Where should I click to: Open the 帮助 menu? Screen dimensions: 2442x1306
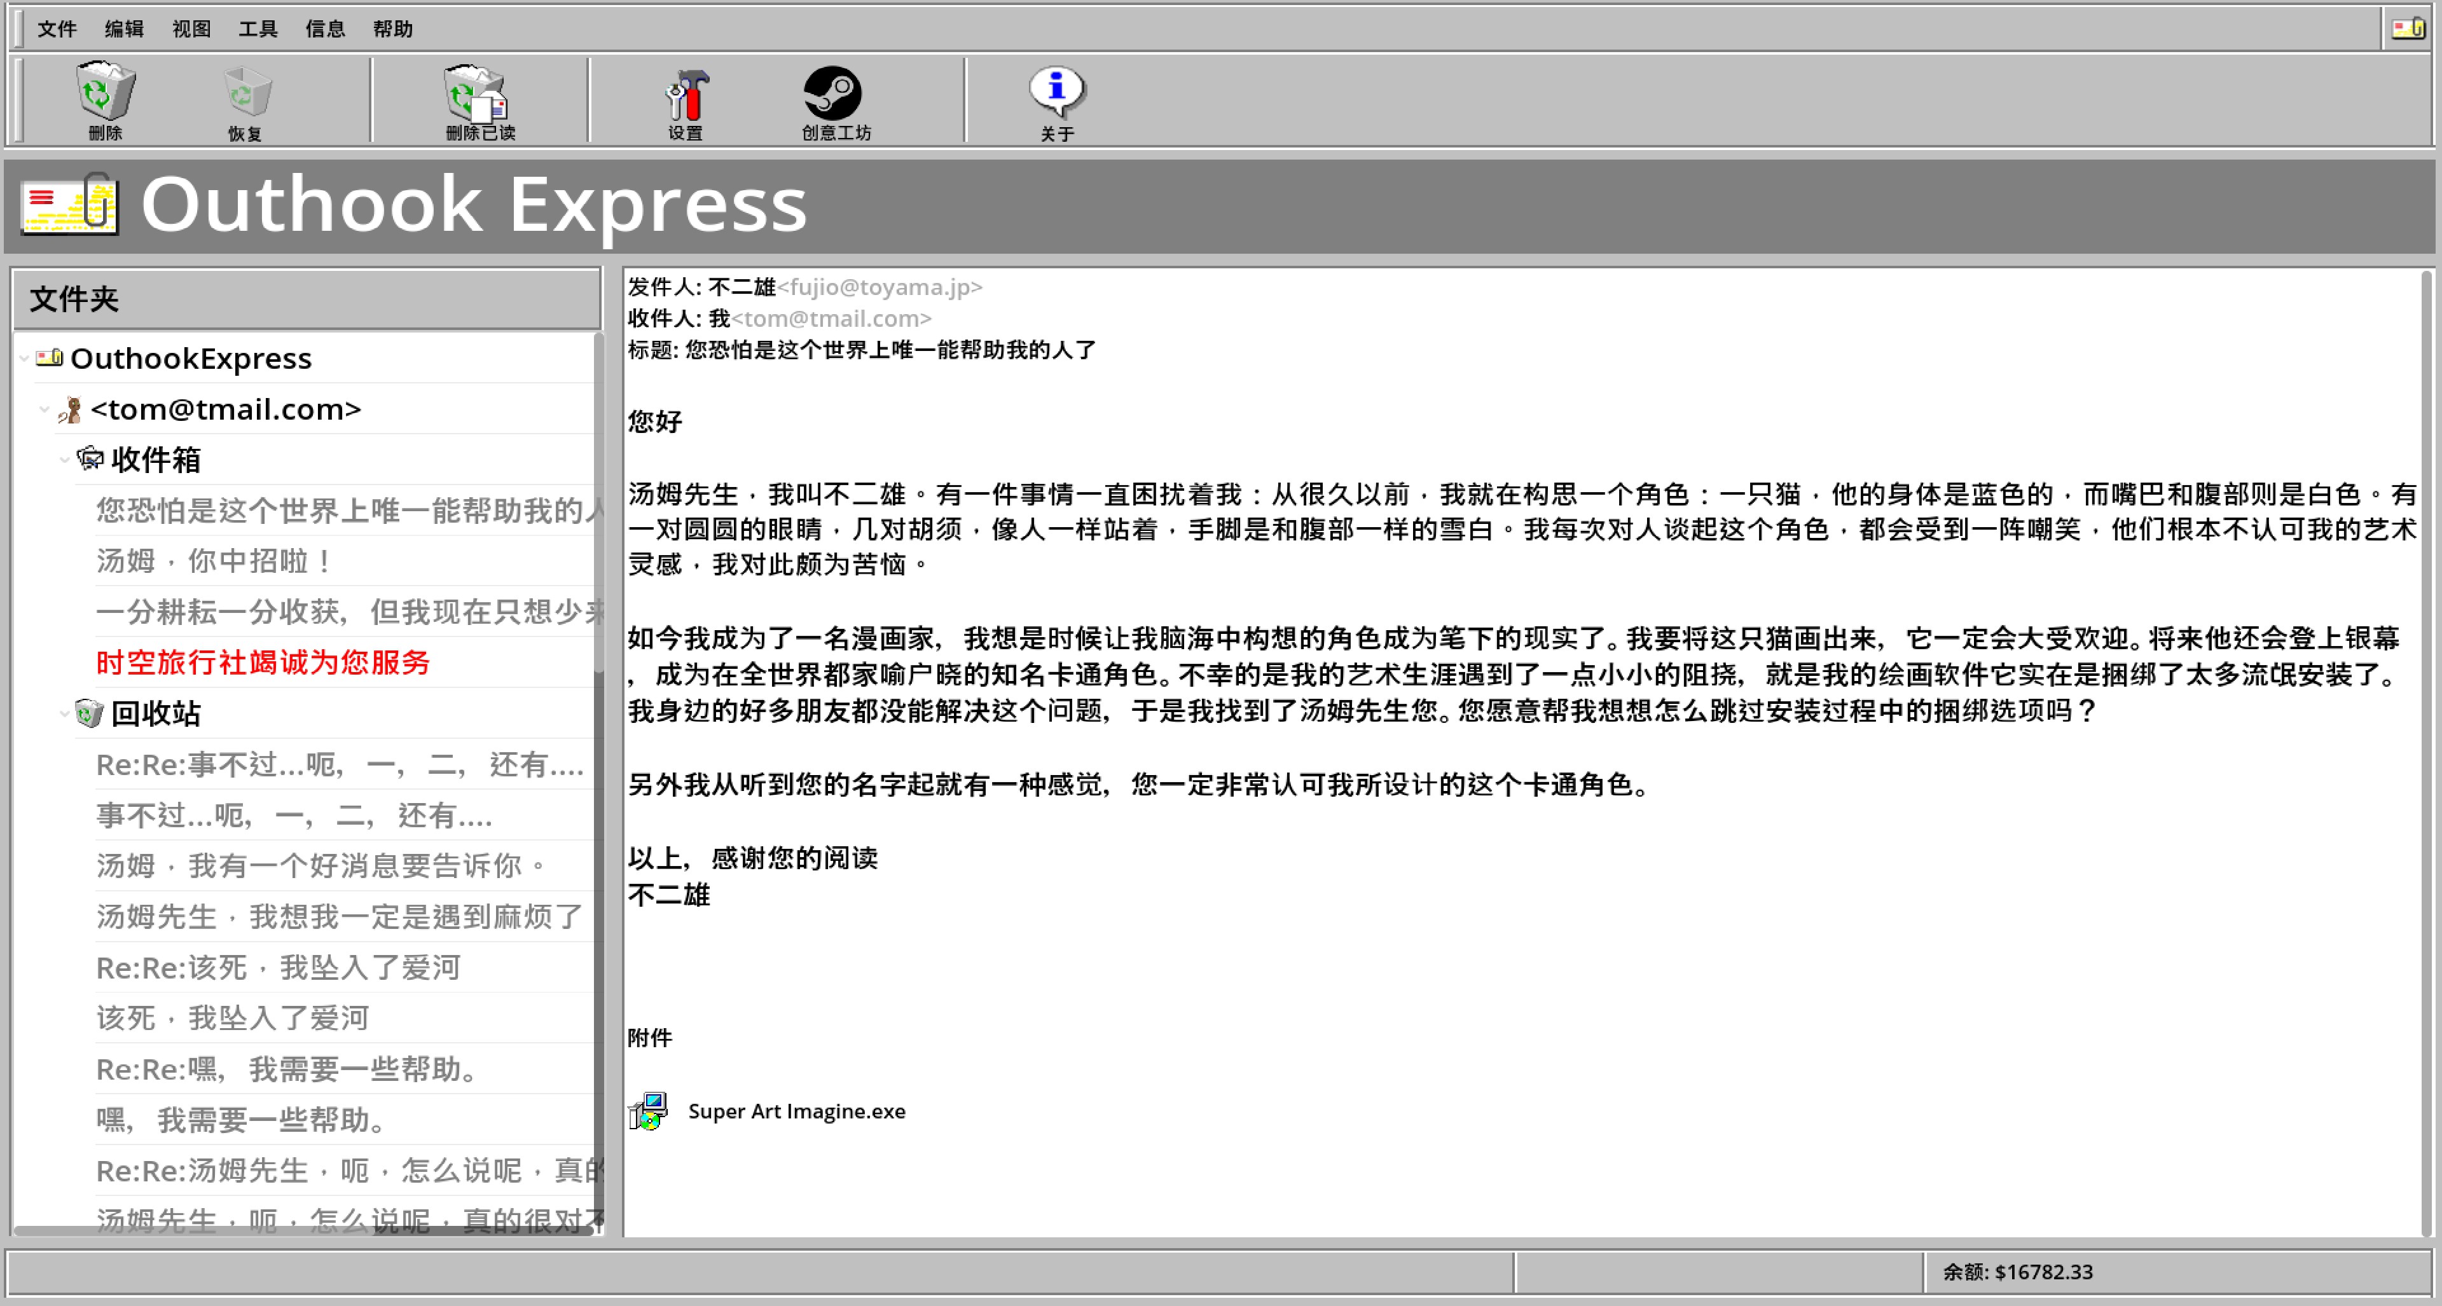pyautogui.click(x=392, y=29)
